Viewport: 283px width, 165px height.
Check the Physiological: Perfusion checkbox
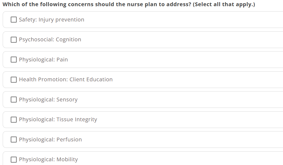pos(14,140)
